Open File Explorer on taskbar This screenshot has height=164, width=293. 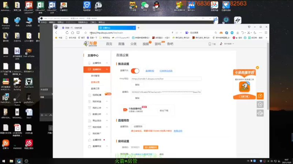tap(11, 161)
